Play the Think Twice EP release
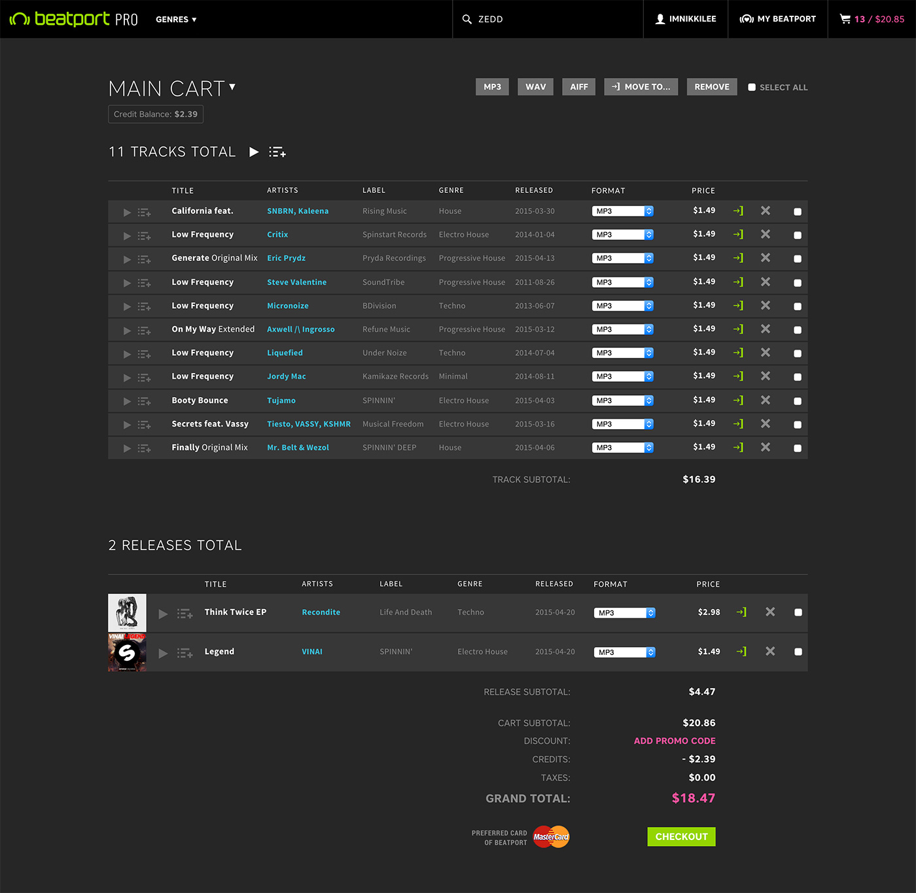This screenshot has height=893, width=916. 164,614
